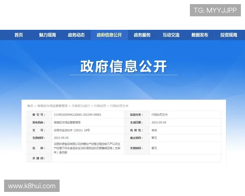Click the 首页 breadcrumb link
The width and height of the screenshot is (245, 196).
30,106
